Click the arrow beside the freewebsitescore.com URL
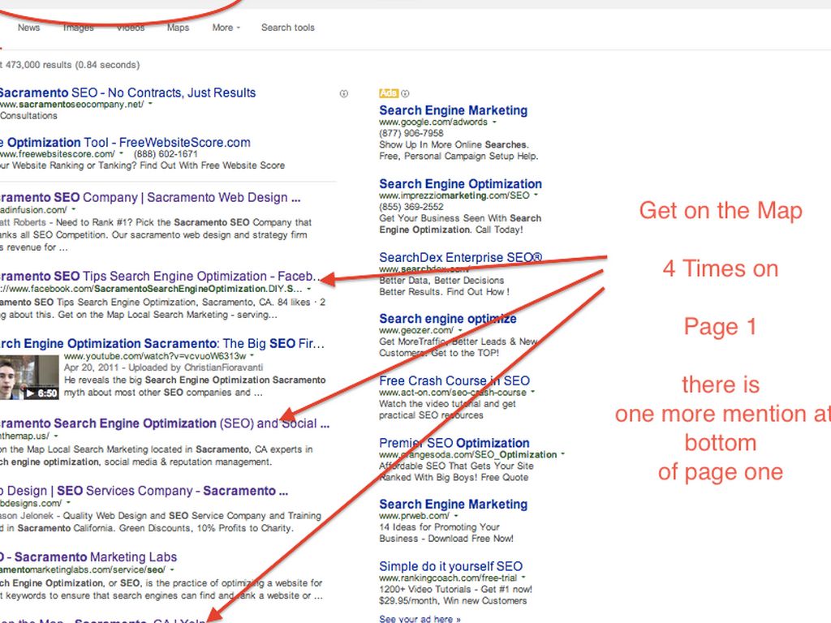 pyautogui.click(x=121, y=154)
